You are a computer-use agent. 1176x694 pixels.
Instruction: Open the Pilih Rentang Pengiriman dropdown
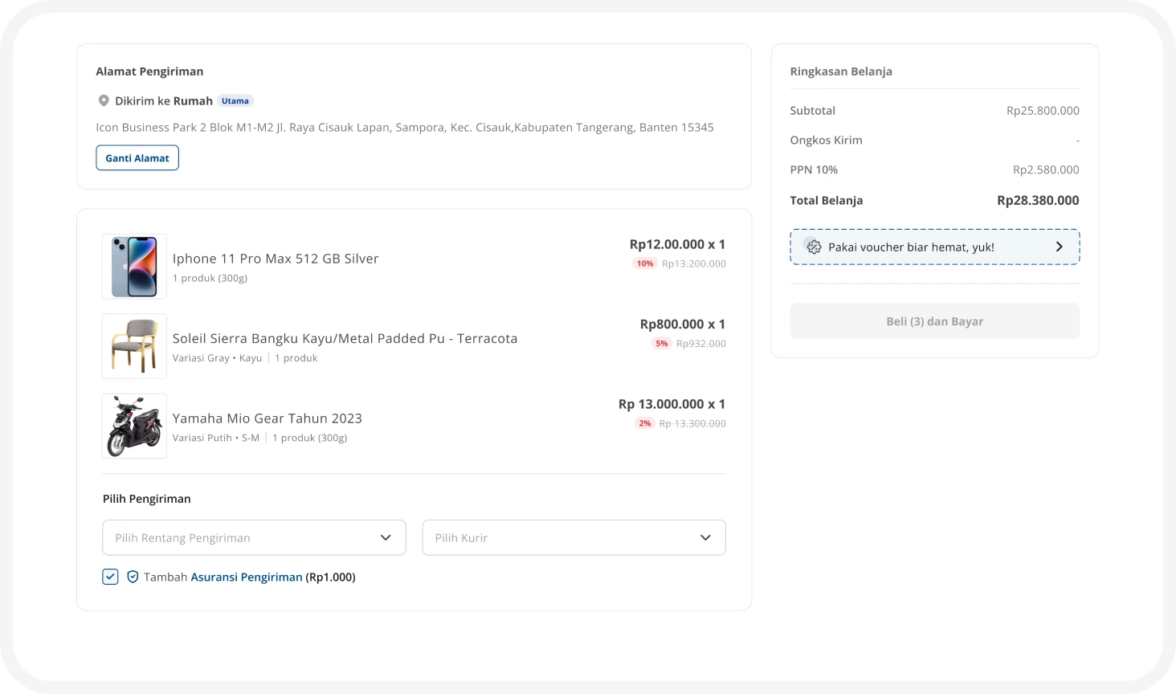254,537
